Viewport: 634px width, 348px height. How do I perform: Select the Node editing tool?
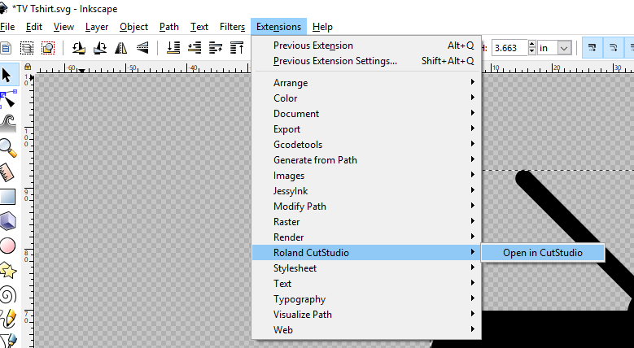click(7, 99)
